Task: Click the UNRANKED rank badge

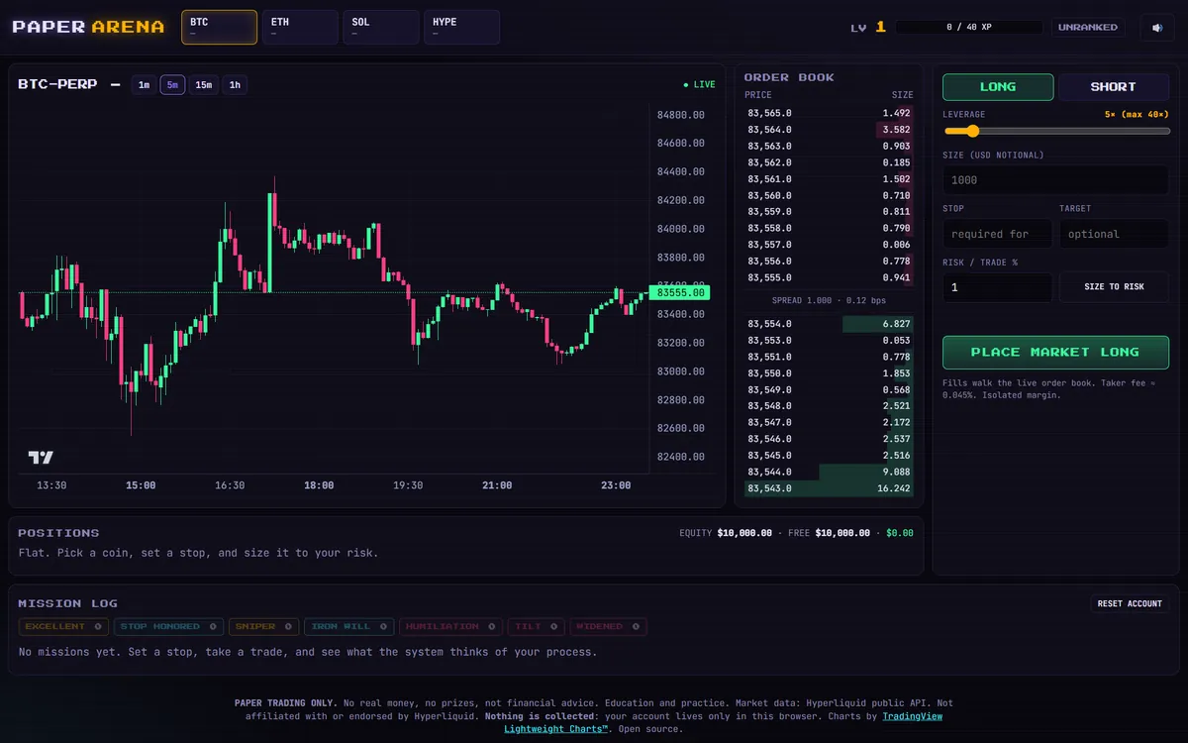Action: tap(1088, 28)
